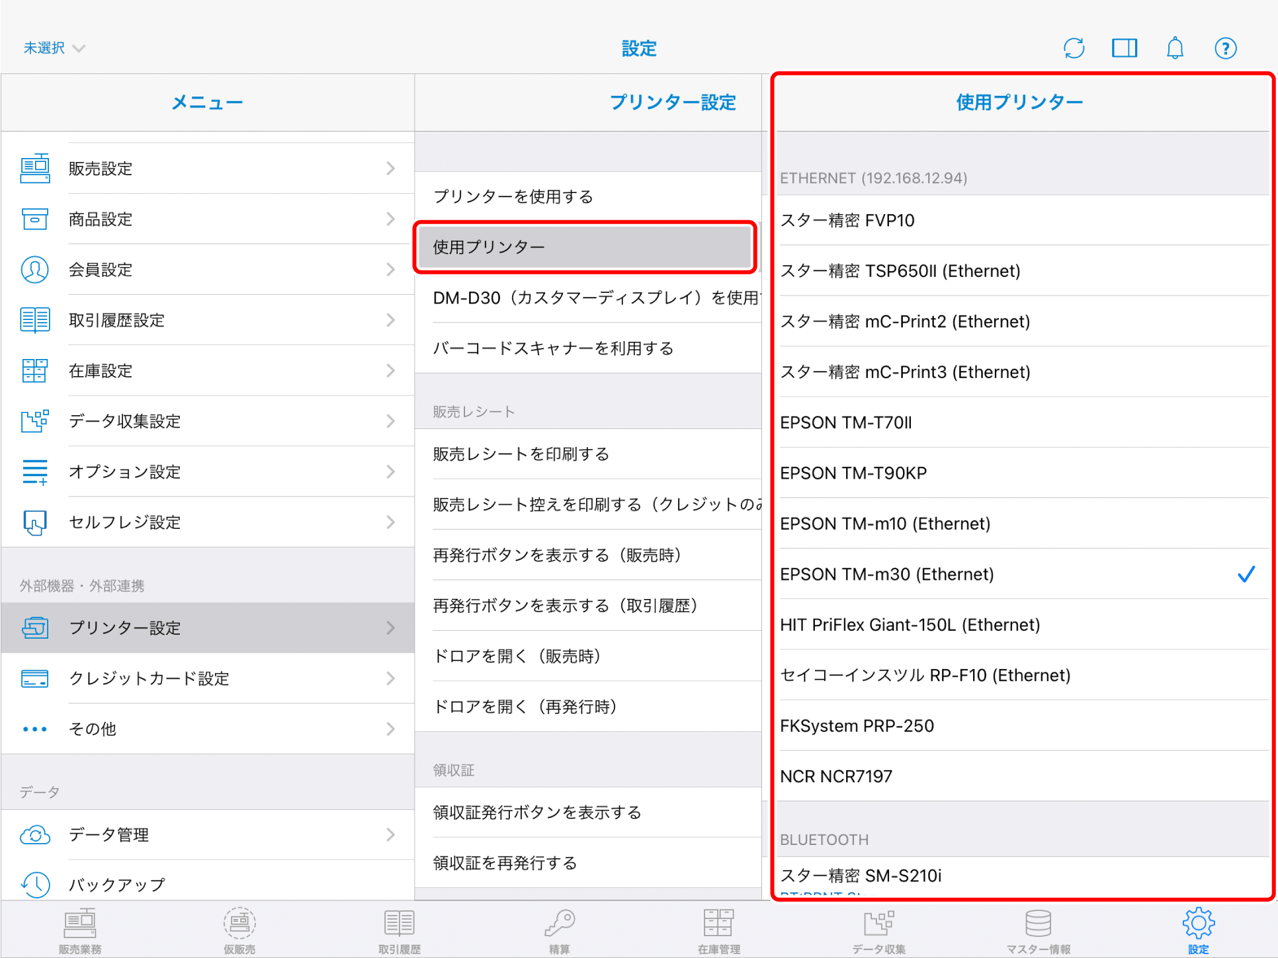Select スター精密 mC-Print3 (Ethernet)
1278x958 pixels.
click(x=1023, y=372)
